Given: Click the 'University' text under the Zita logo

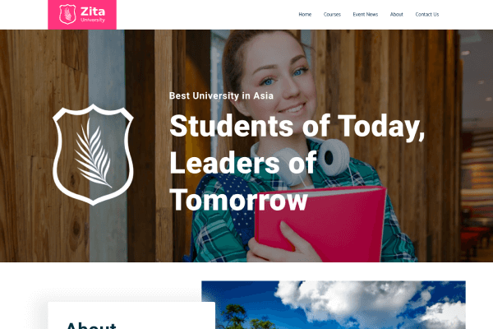Looking at the screenshot, I should pos(93,20).
